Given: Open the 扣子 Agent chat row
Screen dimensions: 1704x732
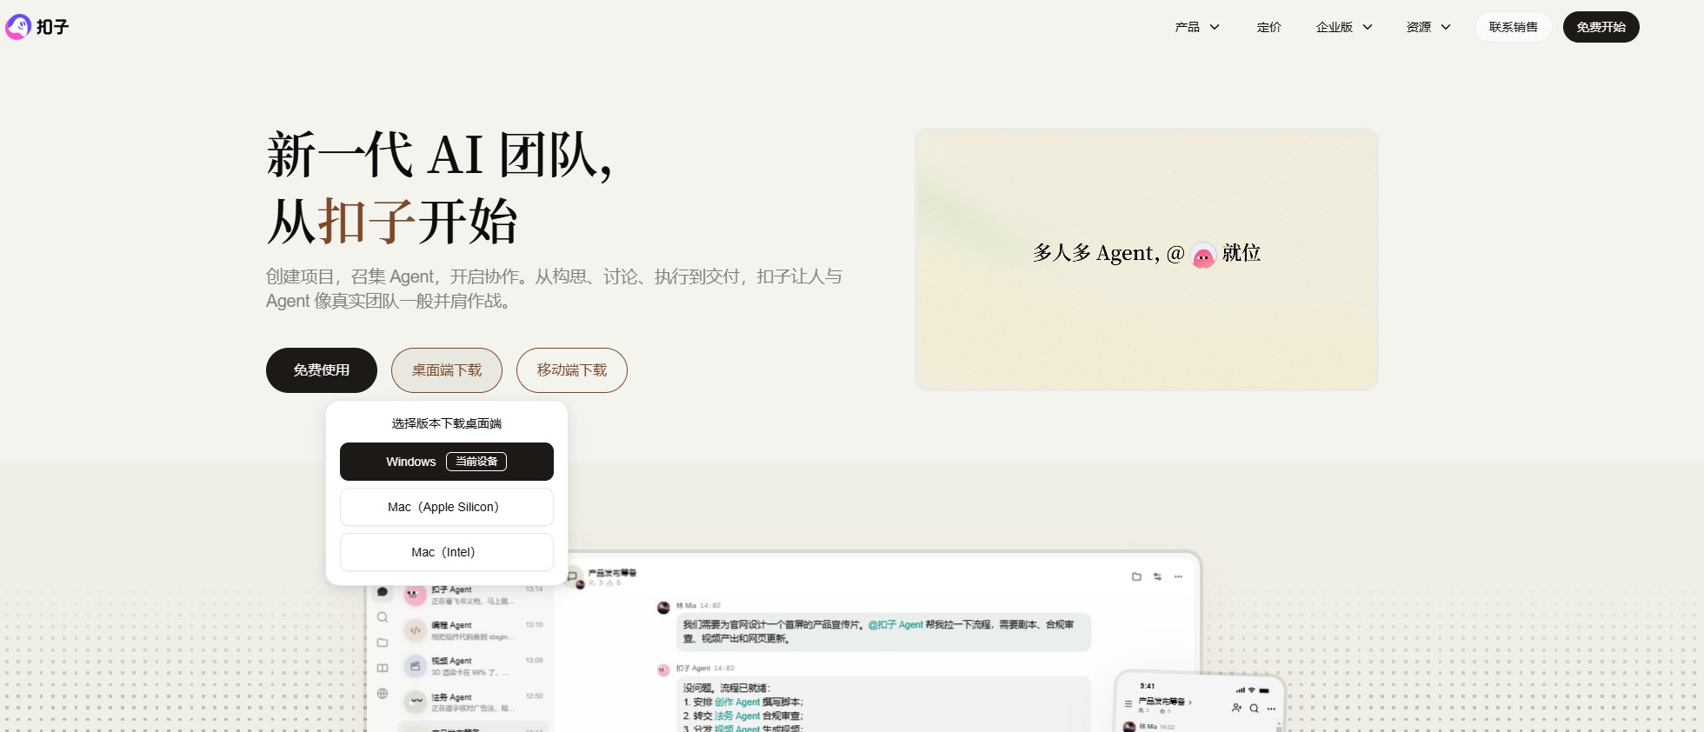Looking at the screenshot, I should (474, 596).
